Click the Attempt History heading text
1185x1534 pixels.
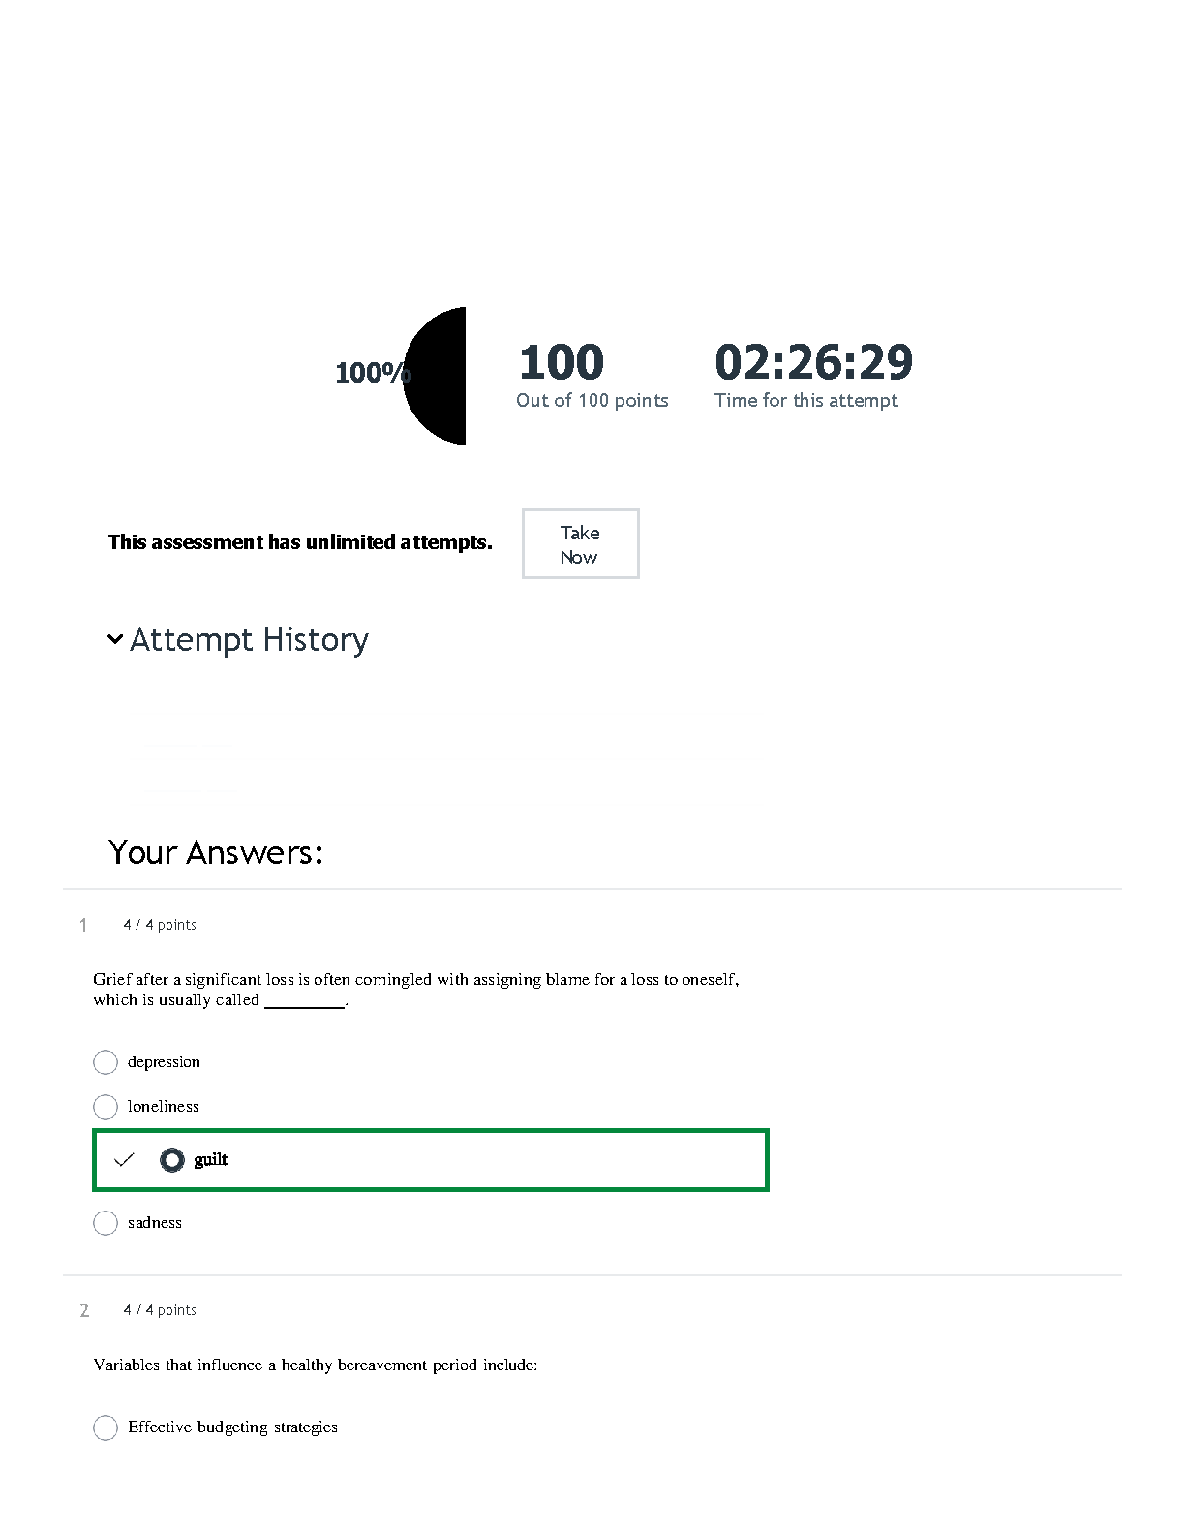coord(249,640)
